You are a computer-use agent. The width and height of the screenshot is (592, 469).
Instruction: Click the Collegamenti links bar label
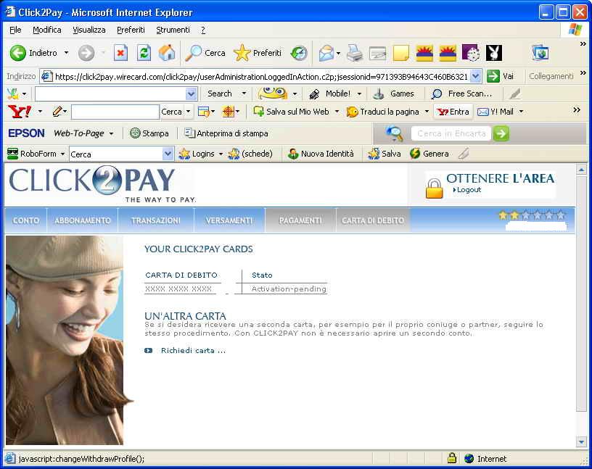(x=551, y=76)
